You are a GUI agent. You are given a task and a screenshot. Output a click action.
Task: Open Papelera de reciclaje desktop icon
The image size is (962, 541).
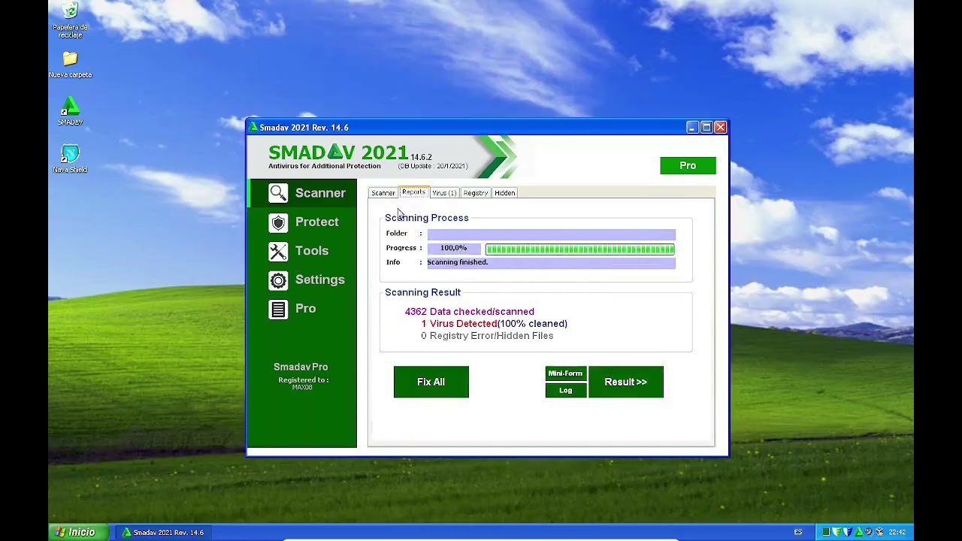(70, 20)
